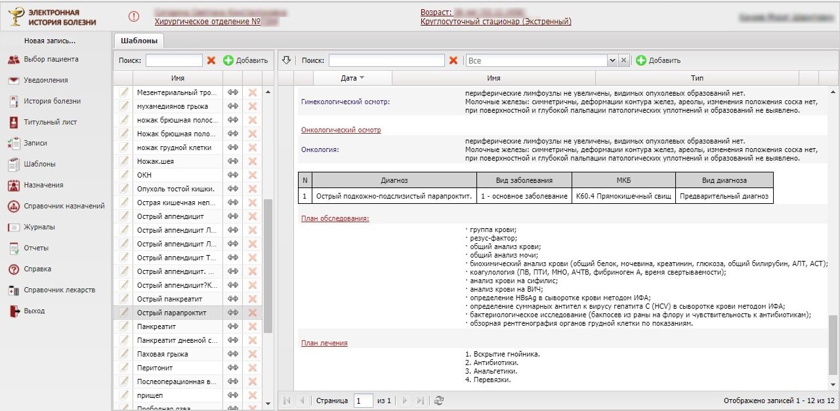The height and width of the screenshot is (411, 840).
Task: Click link arrows icon for Перитонит
Action: 232,368
